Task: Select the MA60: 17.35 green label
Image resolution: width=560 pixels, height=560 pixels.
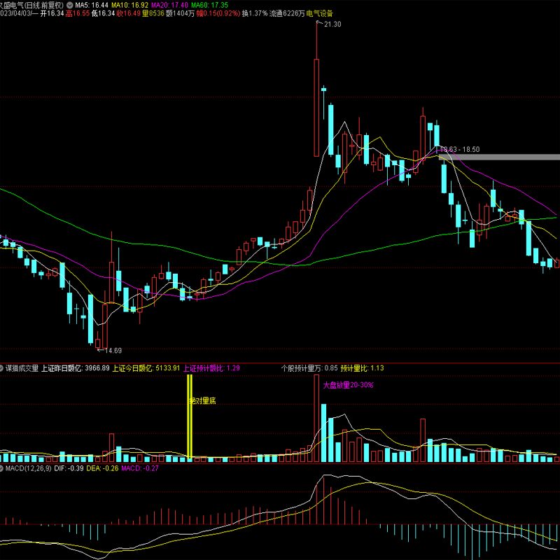Action: (211, 4)
